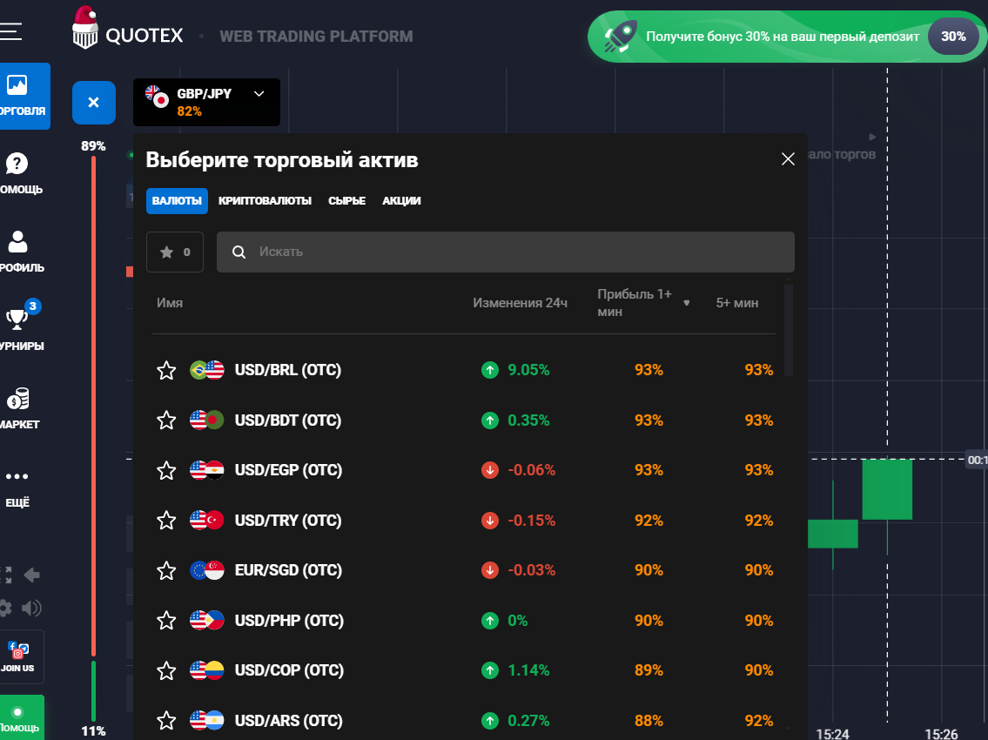Open the Help question-mark sidebar item
This screenshot has width=988, height=740.
click(19, 173)
